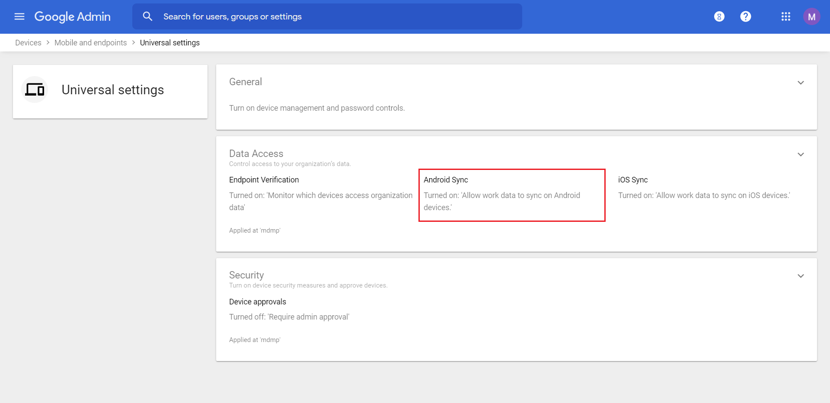The width and height of the screenshot is (830, 403).
Task: Open the hourglass tasks icon
Action: 719,16
